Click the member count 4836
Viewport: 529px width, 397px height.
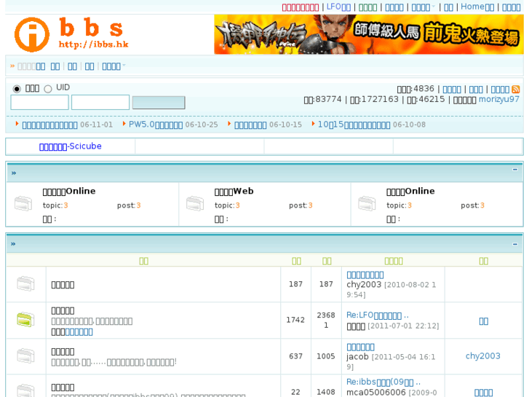pyautogui.click(x=423, y=89)
